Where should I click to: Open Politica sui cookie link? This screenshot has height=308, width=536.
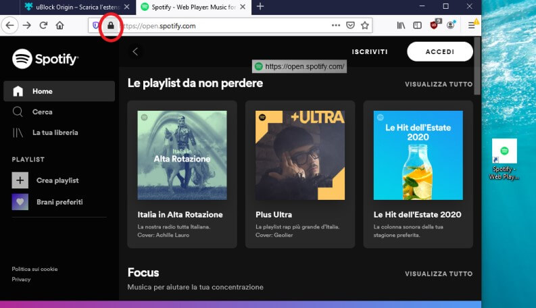[x=34, y=269]
